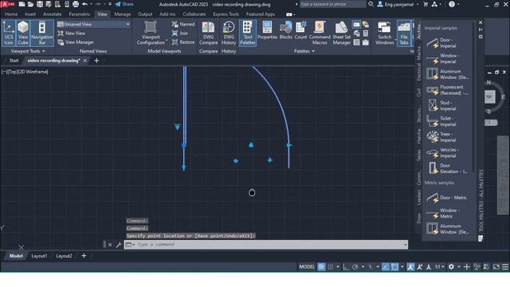This screenshot has width=510, height=287.
Task: Close the Tool Palettes panel
Action: tap(481, 22)
